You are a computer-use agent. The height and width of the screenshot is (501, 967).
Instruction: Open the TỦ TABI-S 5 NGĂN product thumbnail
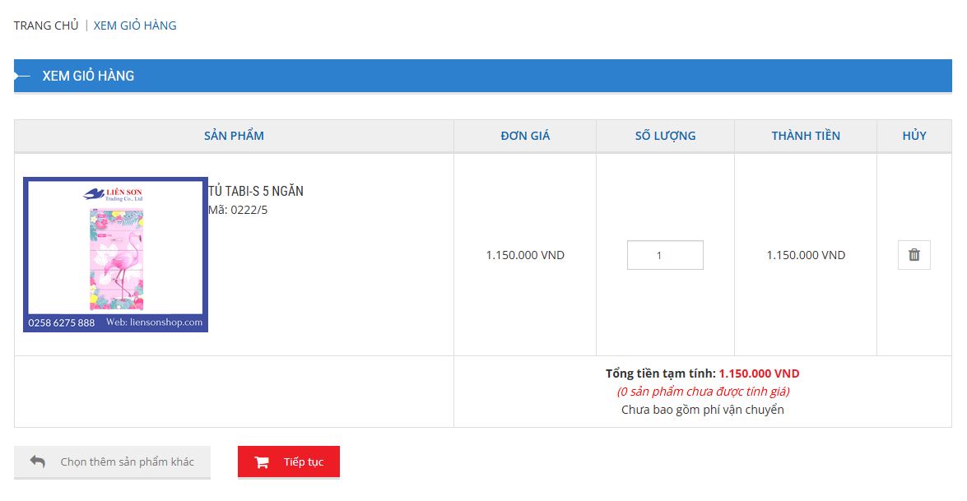click(115, 254)
